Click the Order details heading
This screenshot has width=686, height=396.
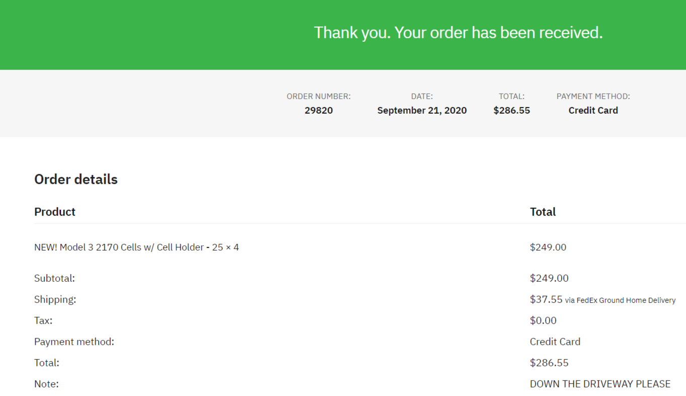pyautogui.click(x=76, y=180)
